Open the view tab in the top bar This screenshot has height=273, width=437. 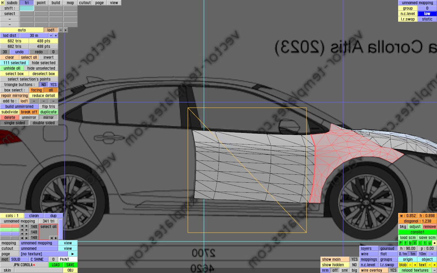(x=114, y=3)
